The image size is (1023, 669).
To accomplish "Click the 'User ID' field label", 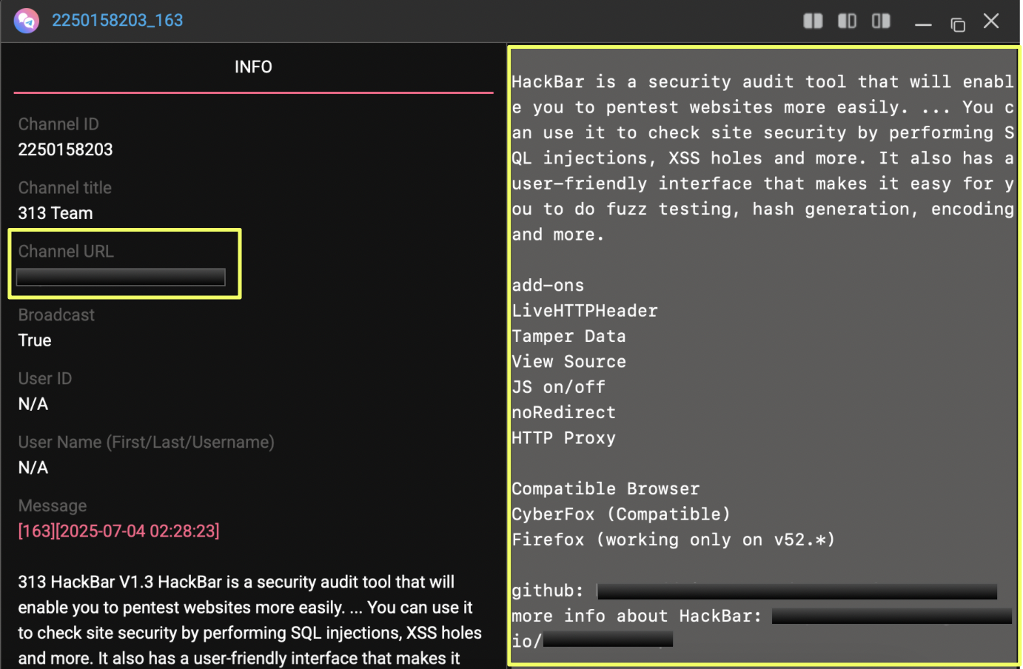I will (45, 379).
